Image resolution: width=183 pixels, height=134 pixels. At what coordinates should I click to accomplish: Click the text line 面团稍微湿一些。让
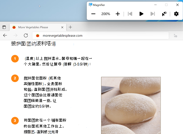[x=40, y=101]
